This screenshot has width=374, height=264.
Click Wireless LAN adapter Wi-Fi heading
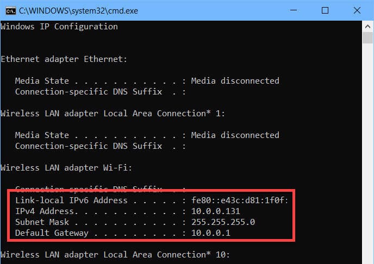[66, 168]
